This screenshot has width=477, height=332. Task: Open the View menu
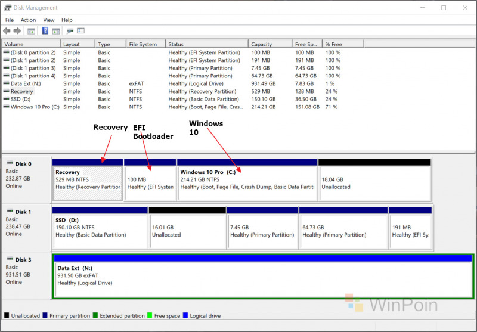49,20
